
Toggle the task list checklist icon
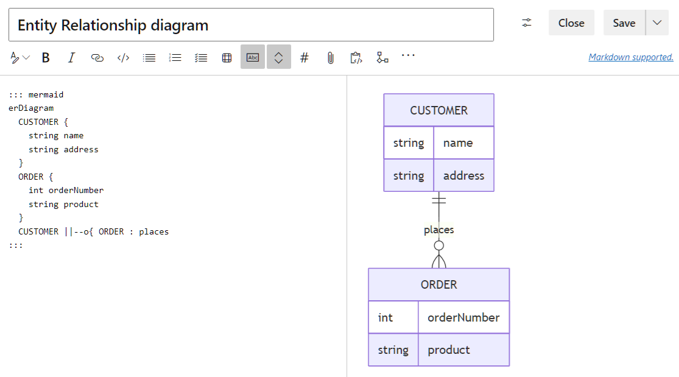[201, 57]
